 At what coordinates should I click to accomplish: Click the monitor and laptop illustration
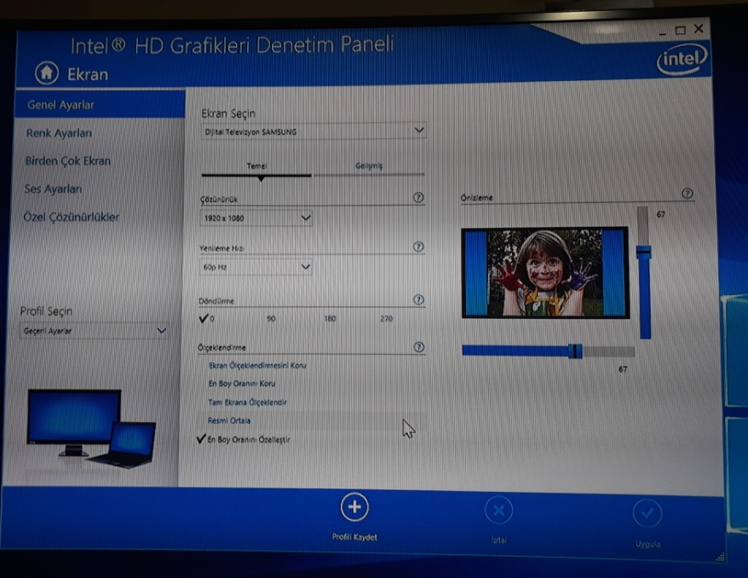[91, 428]
